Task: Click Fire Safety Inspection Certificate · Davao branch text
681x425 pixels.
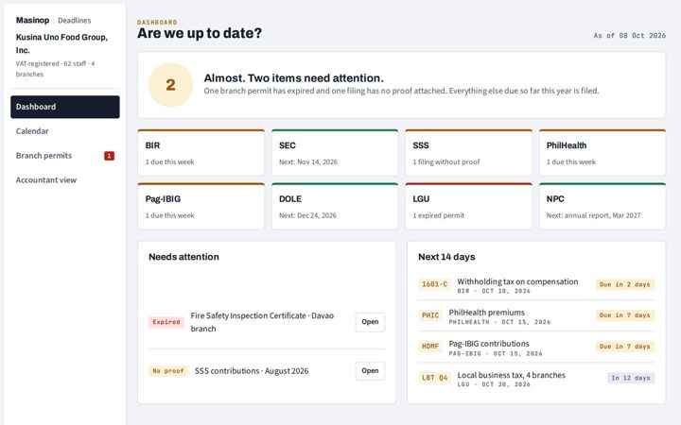Action: point(262,322)
